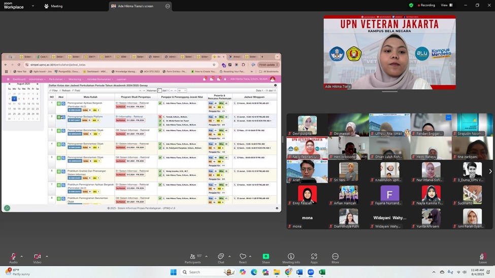The image size is (495, 278).
Task: Unmute microphone with the Audio icon
Action: tap(13, 257)
